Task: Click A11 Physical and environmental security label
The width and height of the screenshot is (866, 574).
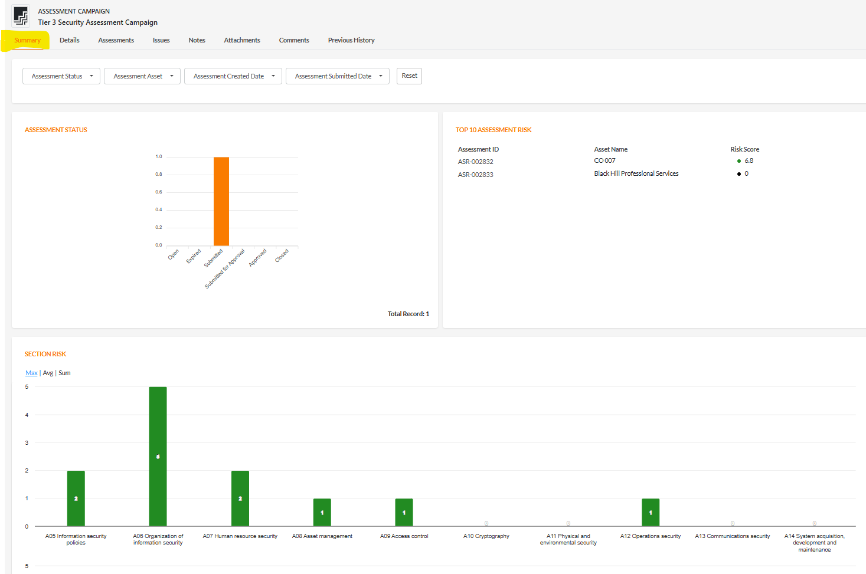Action: tap(568, 539)
